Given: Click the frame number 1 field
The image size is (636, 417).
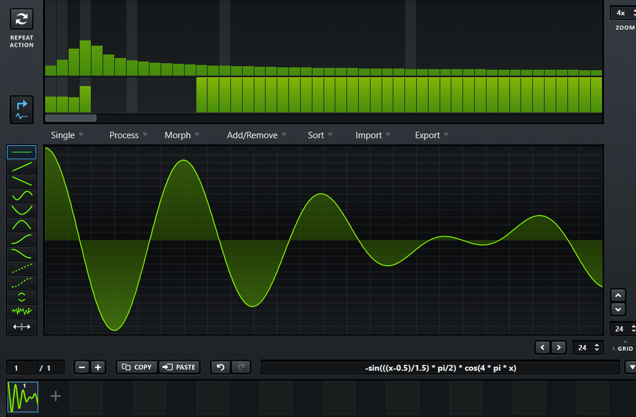Looking at the screenshot, I should coord(21,368).
